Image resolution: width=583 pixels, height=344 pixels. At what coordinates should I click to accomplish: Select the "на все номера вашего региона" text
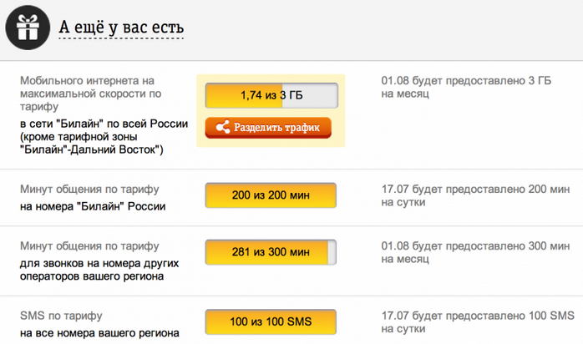(x=99, y=333)
